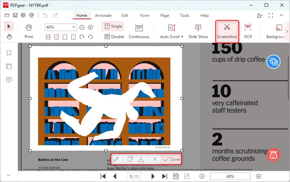Switch to the Annotate tab
This screenshot has height=182, width=290.
103,16
